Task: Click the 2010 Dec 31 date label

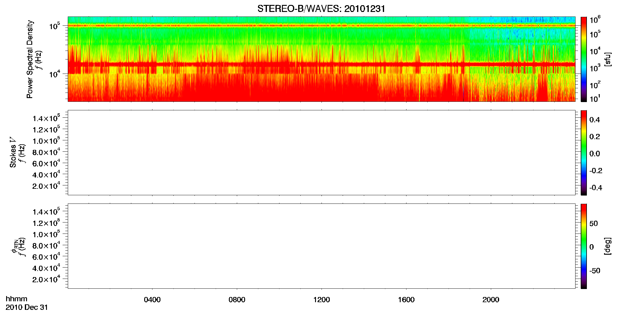Action: 27,307
